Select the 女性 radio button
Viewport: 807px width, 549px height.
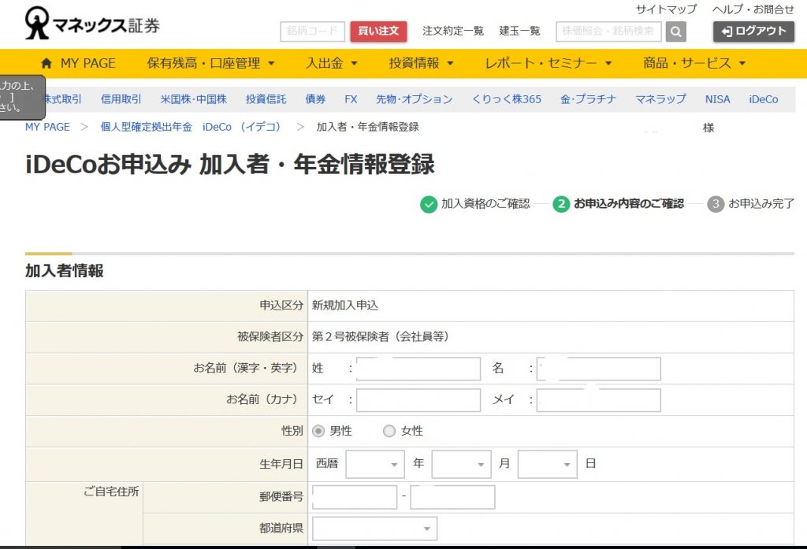[x=389, y=431]
